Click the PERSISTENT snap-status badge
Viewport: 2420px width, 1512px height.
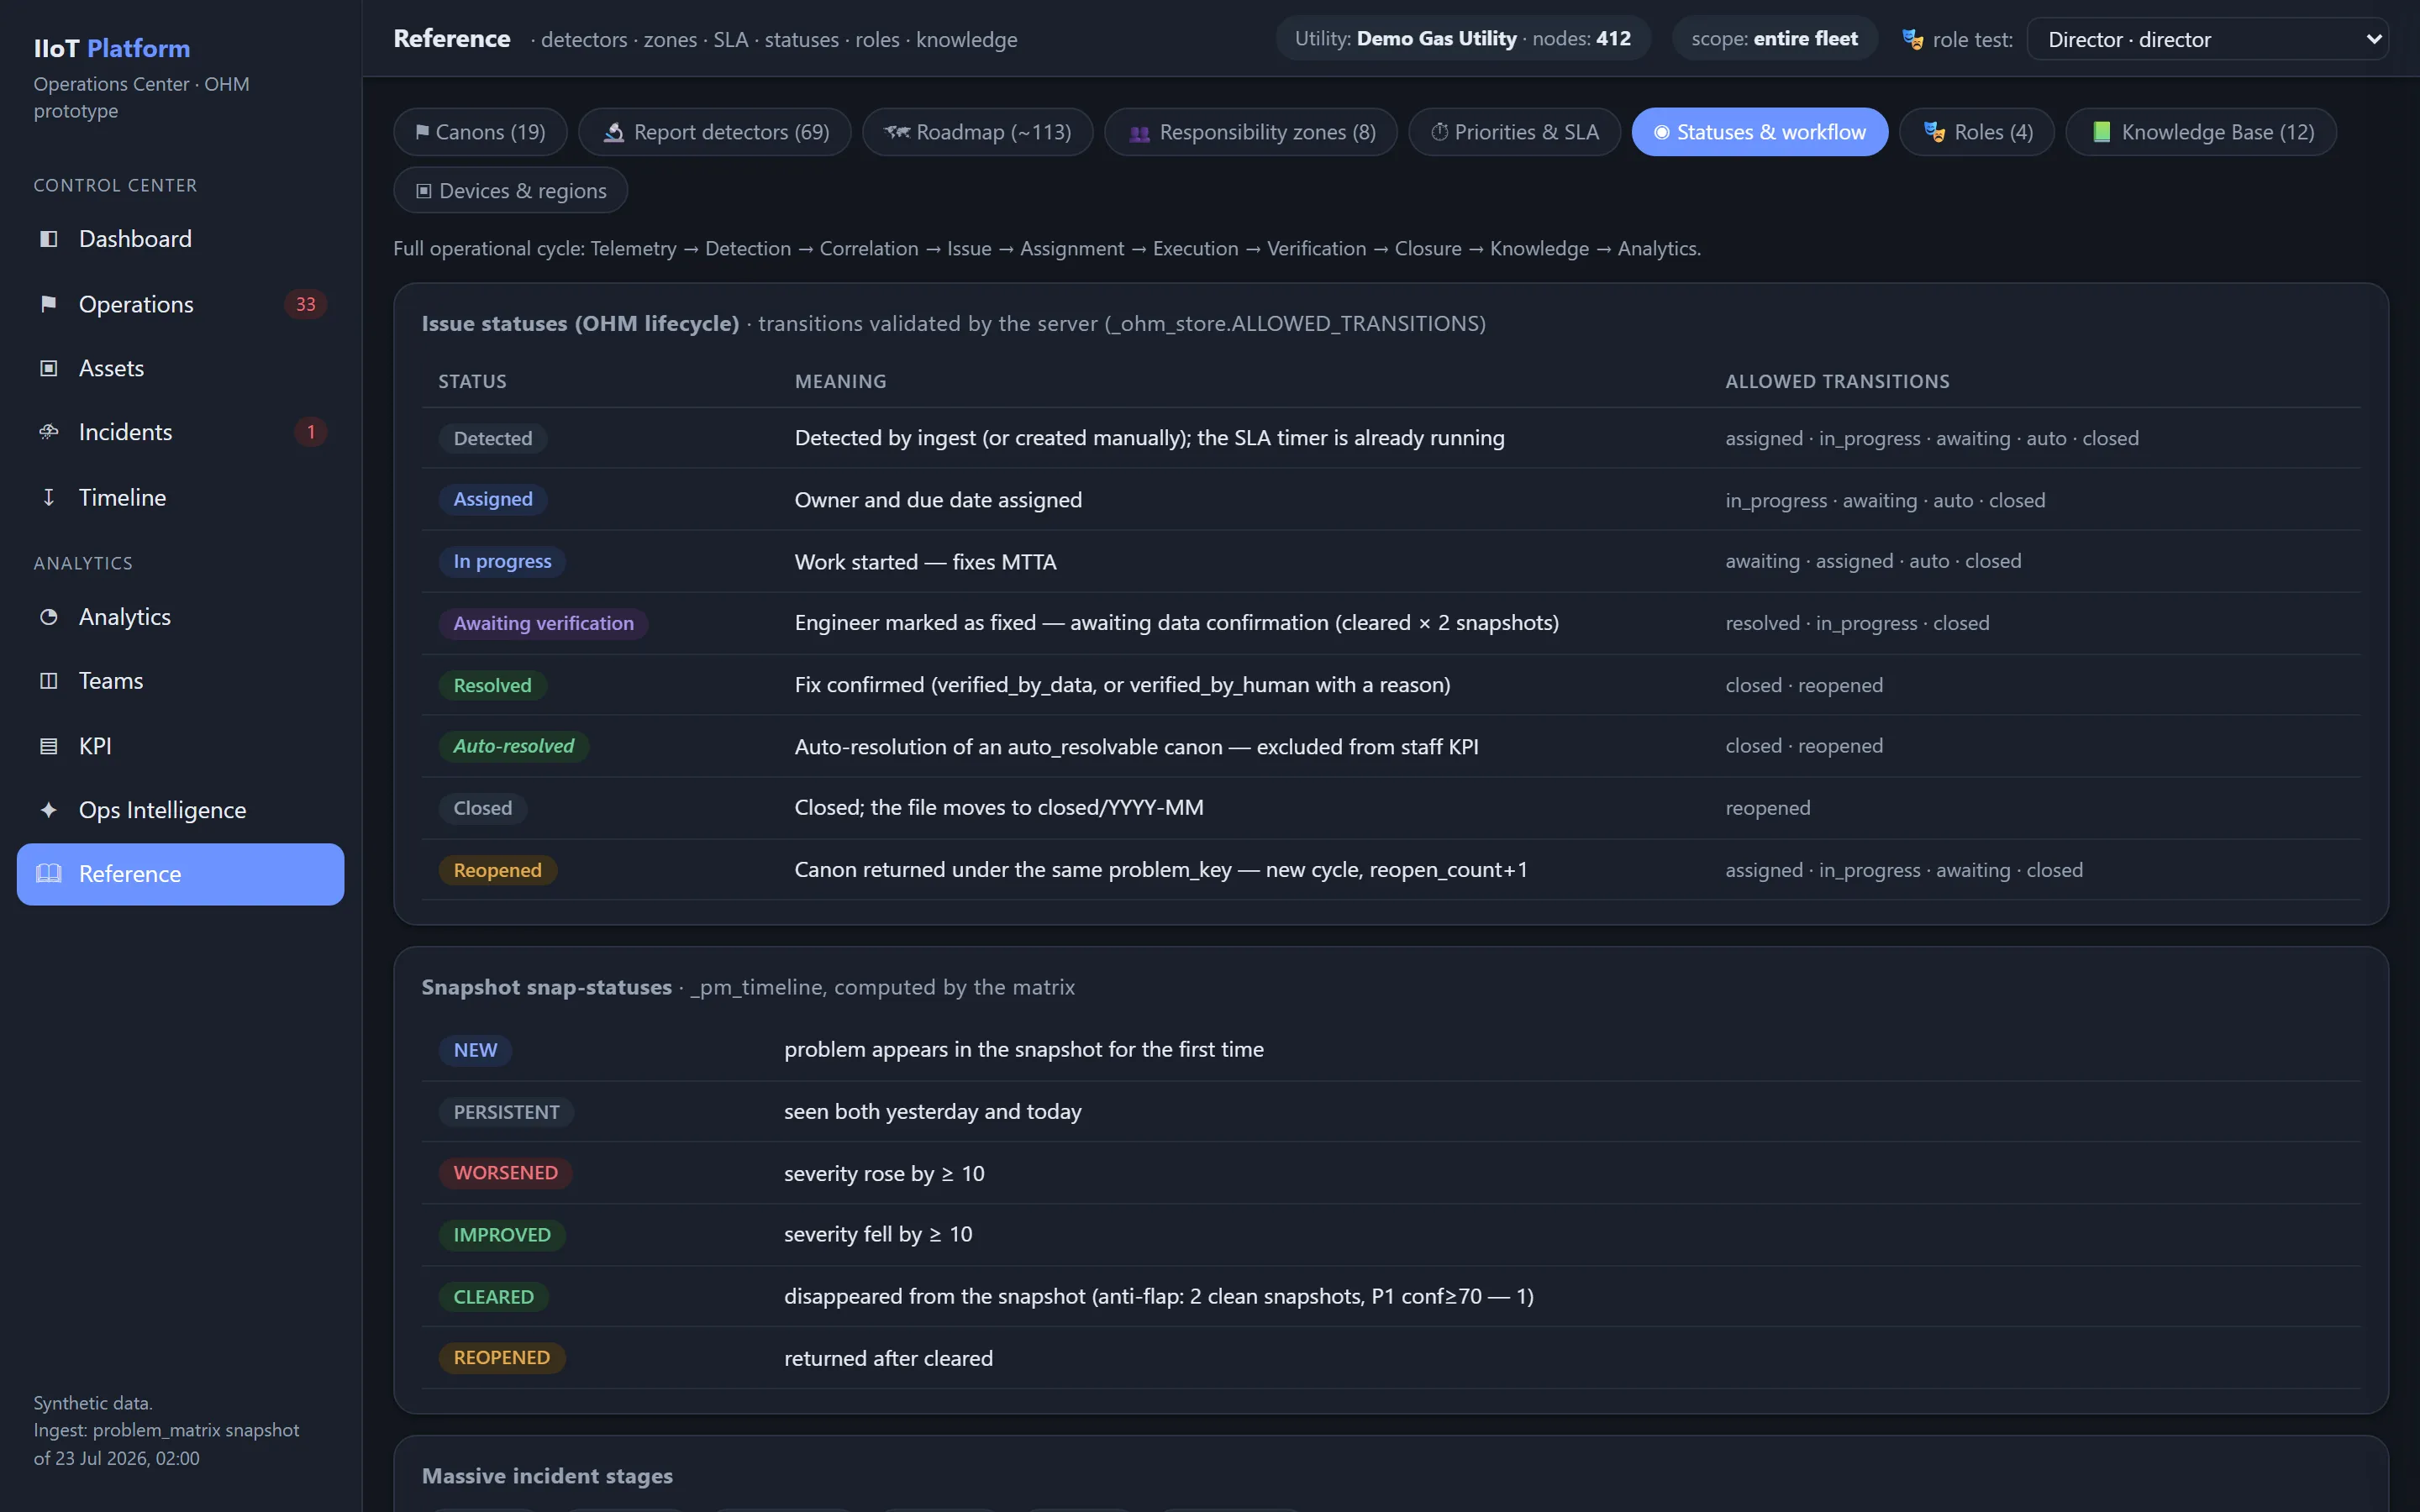[x=506, y=1112]
